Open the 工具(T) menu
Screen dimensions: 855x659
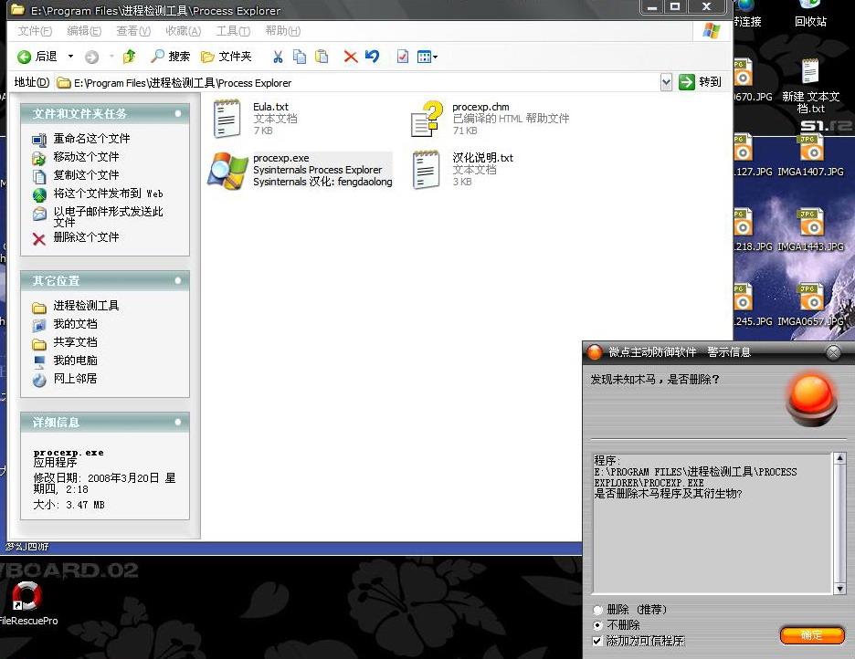233,31
